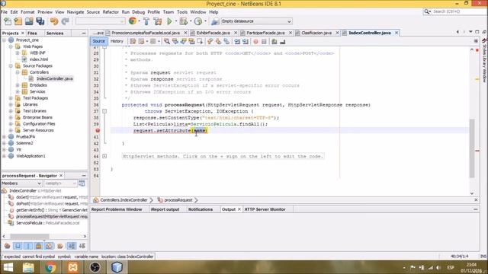
Task: Click the Profile Project clock icon
Action: tap(198, 21)
